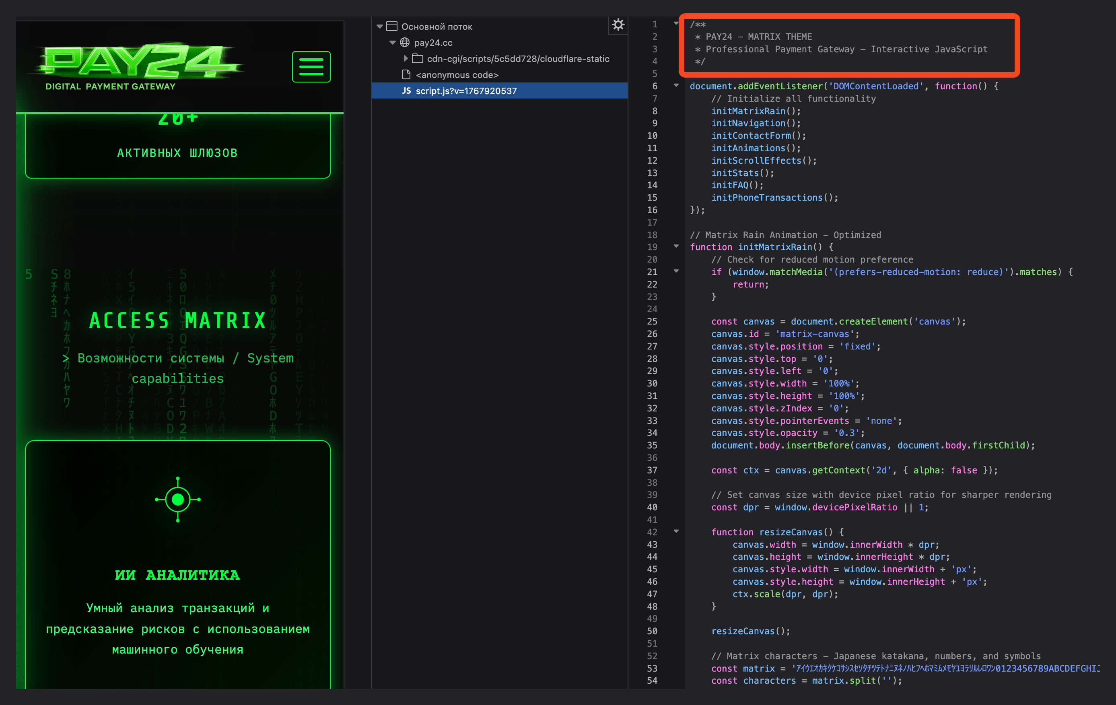Click the globe icon beside pay24.cc

tap(405, 43)
